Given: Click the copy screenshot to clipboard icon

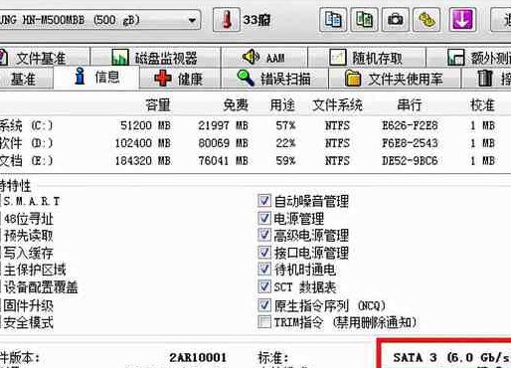Looking at the screenshot, I should [x=364, y=20].
